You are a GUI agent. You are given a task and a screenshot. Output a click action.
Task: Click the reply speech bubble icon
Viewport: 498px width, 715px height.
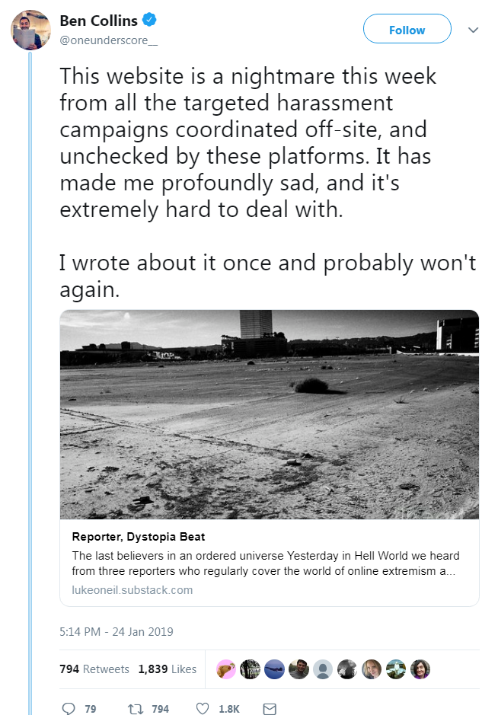pyautogui.click(x=69, y=708)
